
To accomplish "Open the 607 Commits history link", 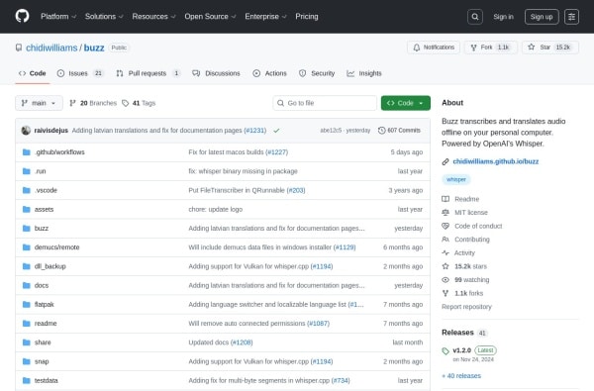I will tap(399, 131).
